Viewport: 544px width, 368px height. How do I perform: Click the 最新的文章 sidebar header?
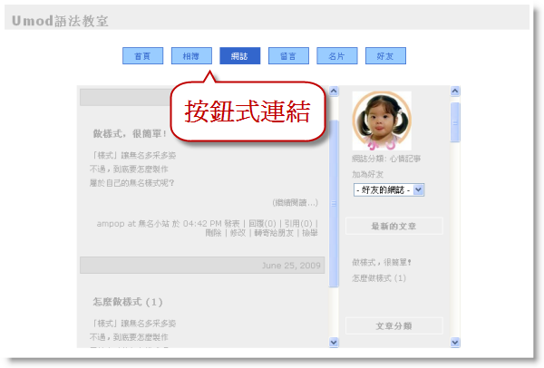[x=394, y=226]
